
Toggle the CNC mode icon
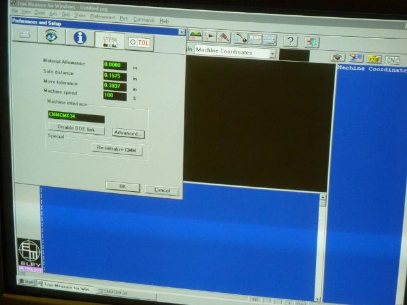point(392,60)
